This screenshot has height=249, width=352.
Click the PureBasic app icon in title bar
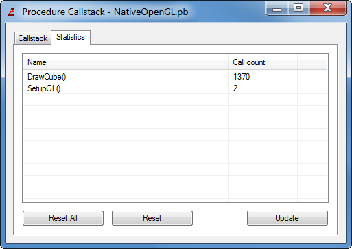[12, 12]
